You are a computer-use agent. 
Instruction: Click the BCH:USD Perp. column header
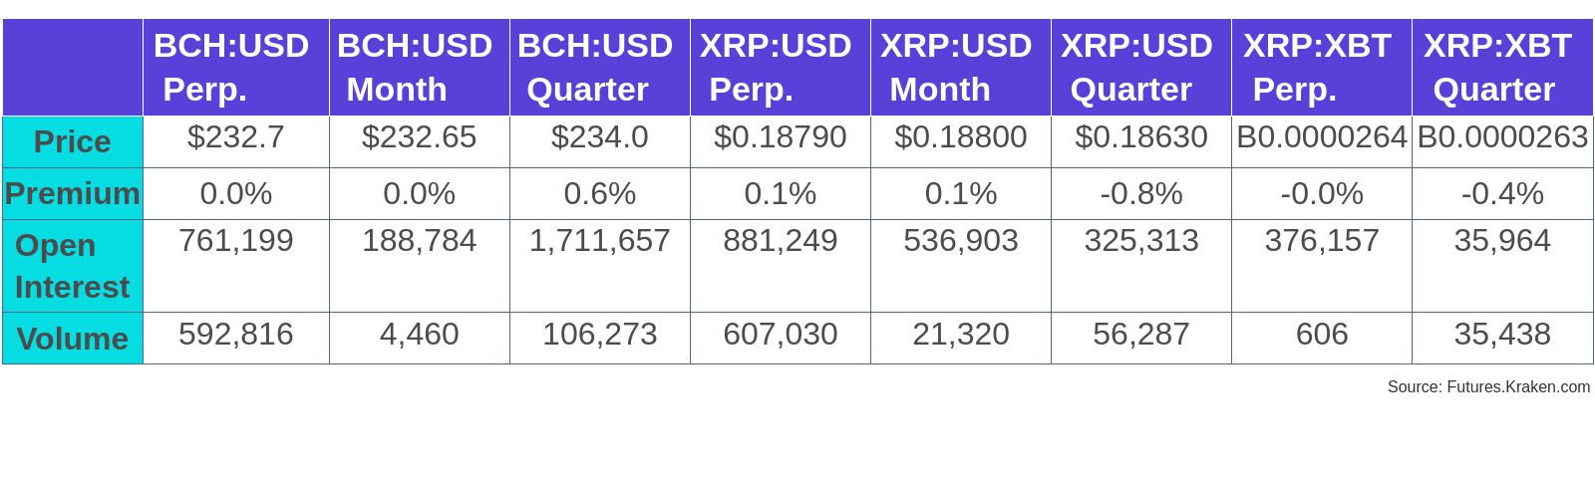coord(235,68)
